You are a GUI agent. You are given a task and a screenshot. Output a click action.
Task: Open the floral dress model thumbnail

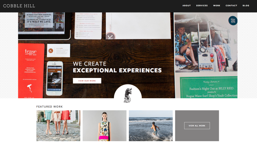click(x=105, y=126)
